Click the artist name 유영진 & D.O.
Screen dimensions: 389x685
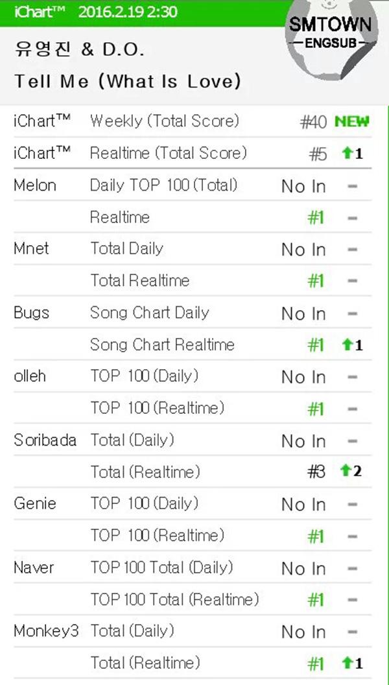(x=79, y=49)
